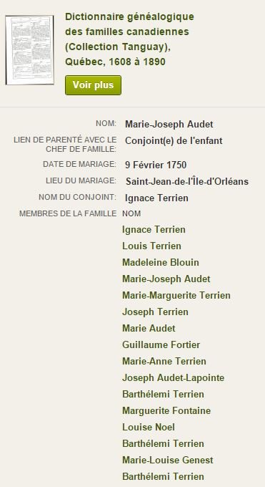Select Barthélemi Terrien below Louise Noel

(x=163, y=443)
